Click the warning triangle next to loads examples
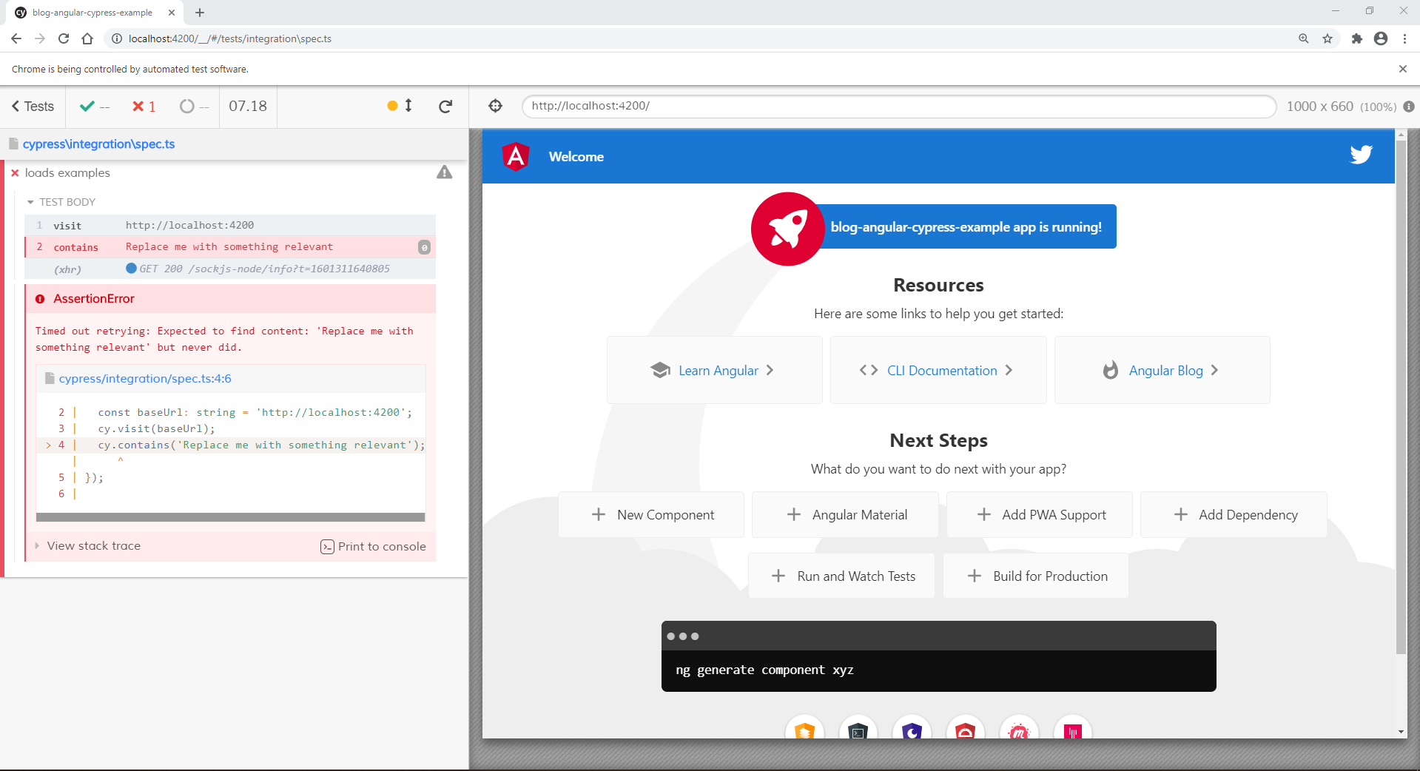This screenshot has height=771, width=1420. 444,172
